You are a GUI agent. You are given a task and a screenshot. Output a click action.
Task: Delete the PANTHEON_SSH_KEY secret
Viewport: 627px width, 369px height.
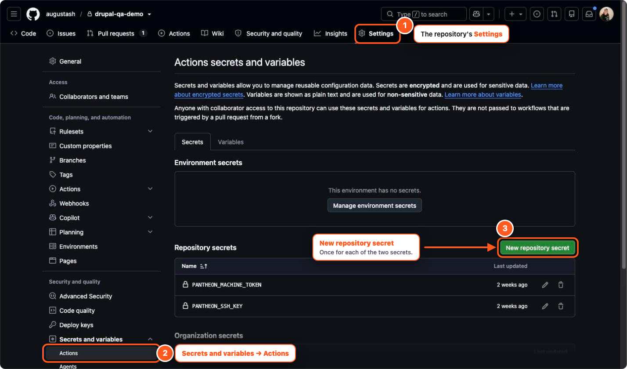[561, 306]
